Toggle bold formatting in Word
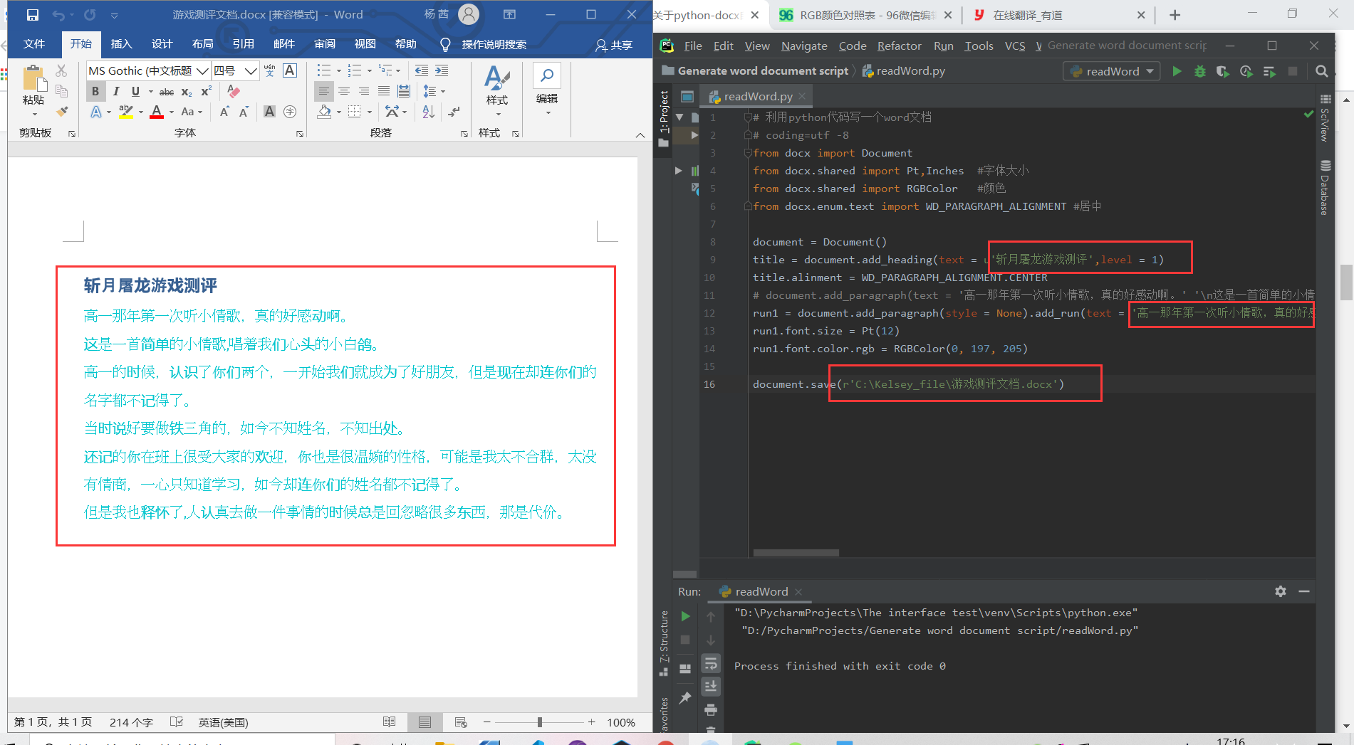 coord(95,91)
